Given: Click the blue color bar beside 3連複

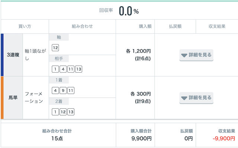Looking at the screenshot, I should click(2, 55).
